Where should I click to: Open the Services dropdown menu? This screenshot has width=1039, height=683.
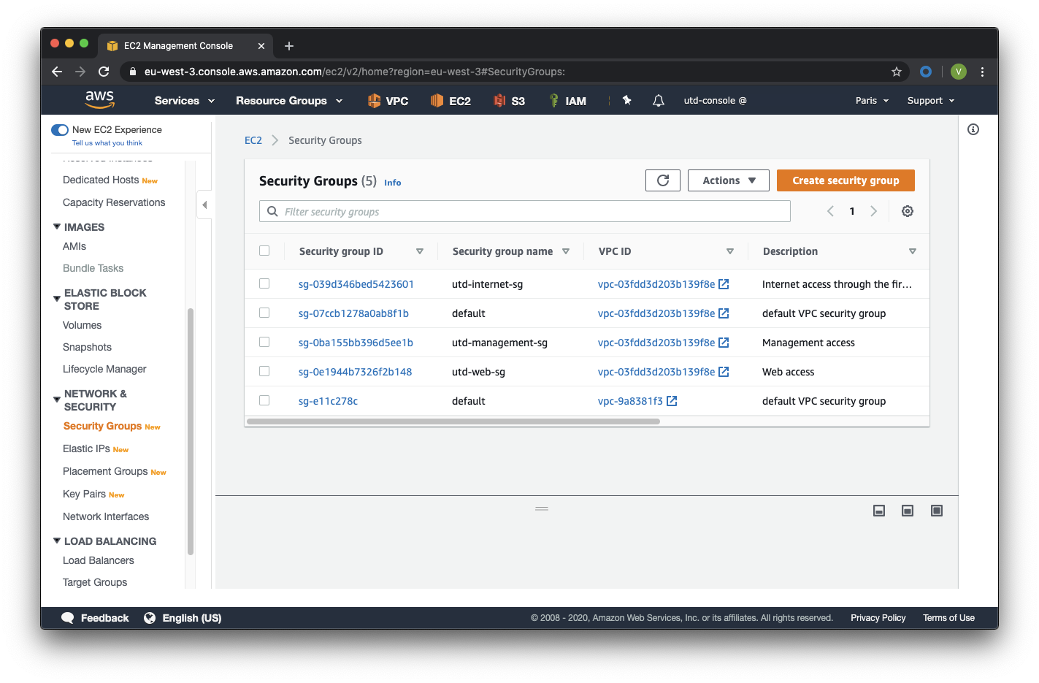click(185, 101)
